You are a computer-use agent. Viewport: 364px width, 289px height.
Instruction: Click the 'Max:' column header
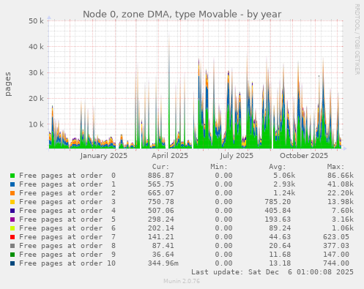click(x=335, y=167)
